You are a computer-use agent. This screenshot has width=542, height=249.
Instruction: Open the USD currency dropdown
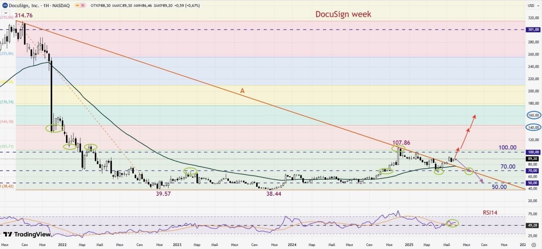[531, 5]
